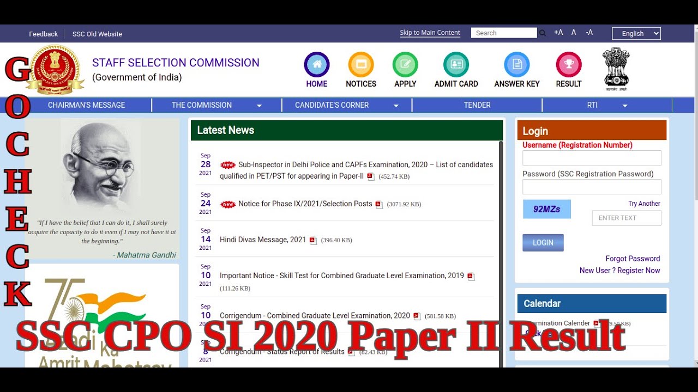
Task: Click the Username registration number field
Action: (x=592, y=158)
